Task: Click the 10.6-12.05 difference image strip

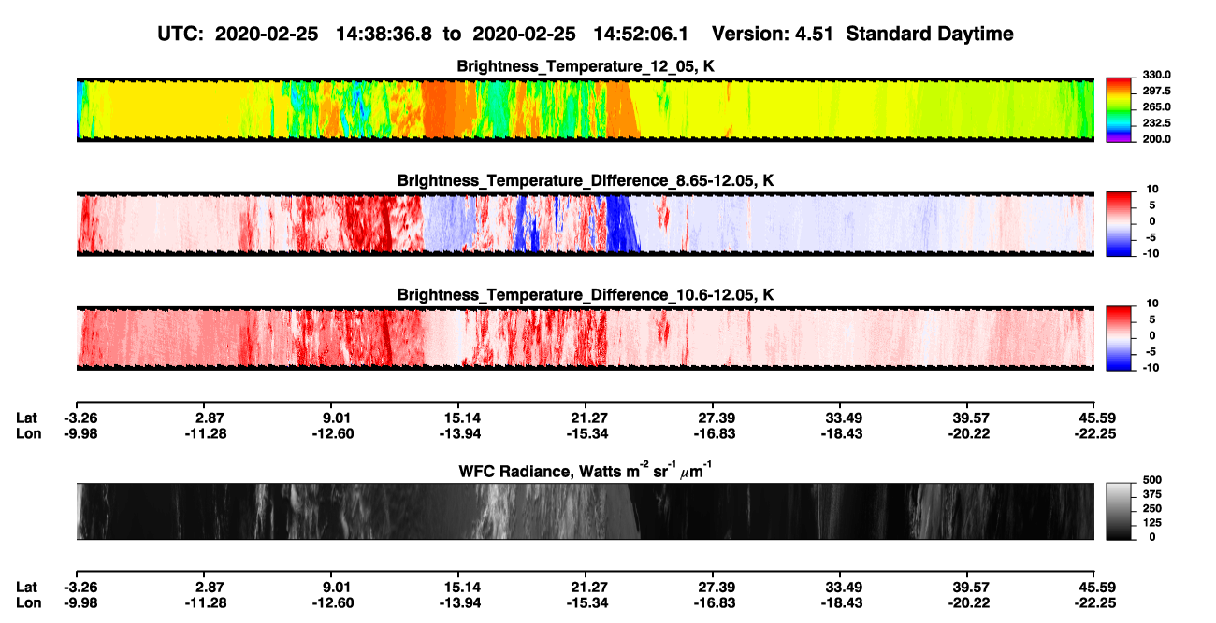Action: pos(585,337)
